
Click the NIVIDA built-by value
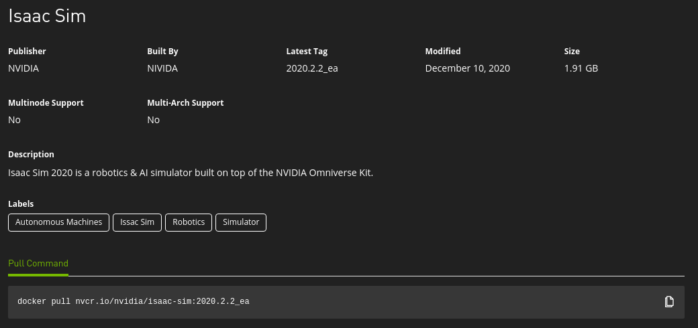[x=162, y=68]
